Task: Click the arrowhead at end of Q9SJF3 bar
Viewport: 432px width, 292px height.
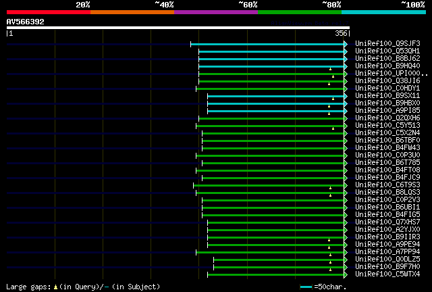Action: [346, 44]
